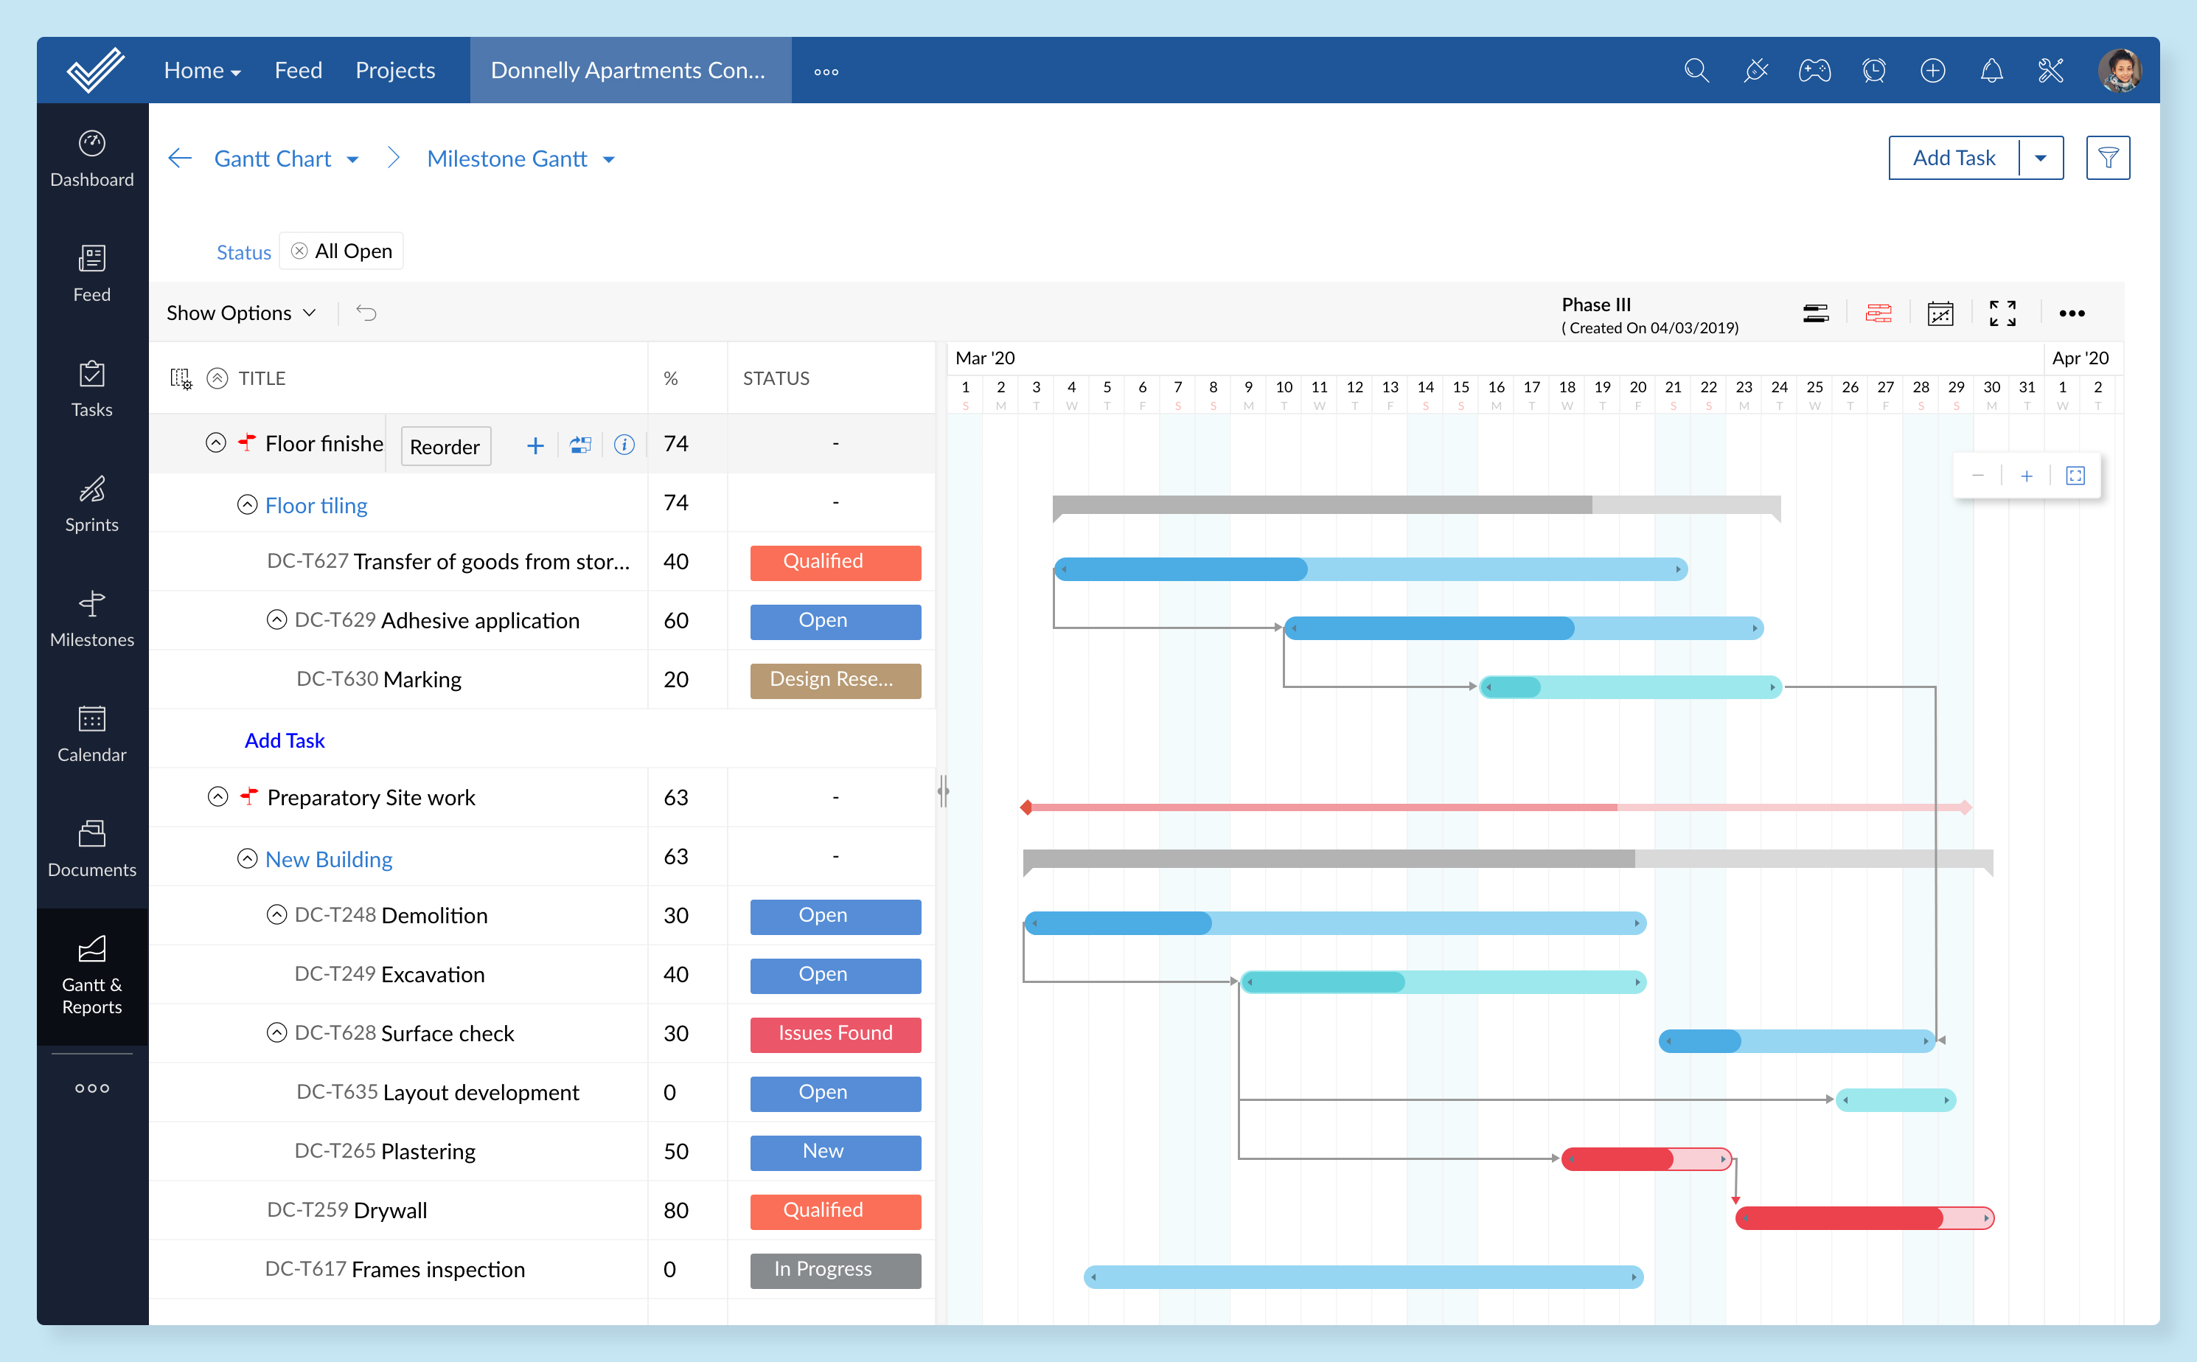Collapse DC-T628 Surface check subtasks
Screen dimensions: 2197x1362
[277, 1033]
